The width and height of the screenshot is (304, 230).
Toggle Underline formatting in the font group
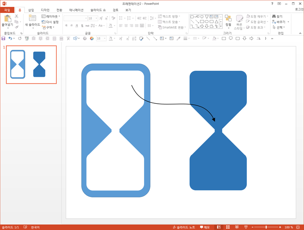[x=77, y=26]
